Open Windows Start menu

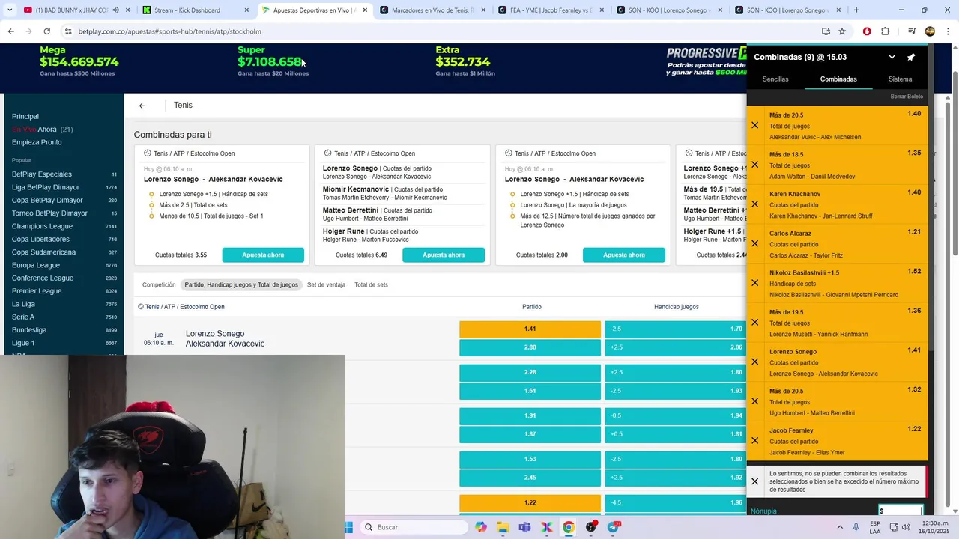(348, 527)
